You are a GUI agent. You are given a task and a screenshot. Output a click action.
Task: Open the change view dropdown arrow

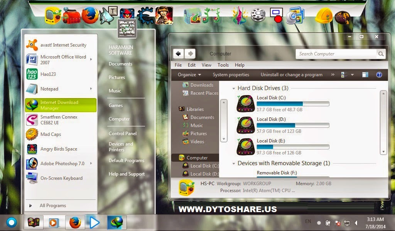point(352,75)
